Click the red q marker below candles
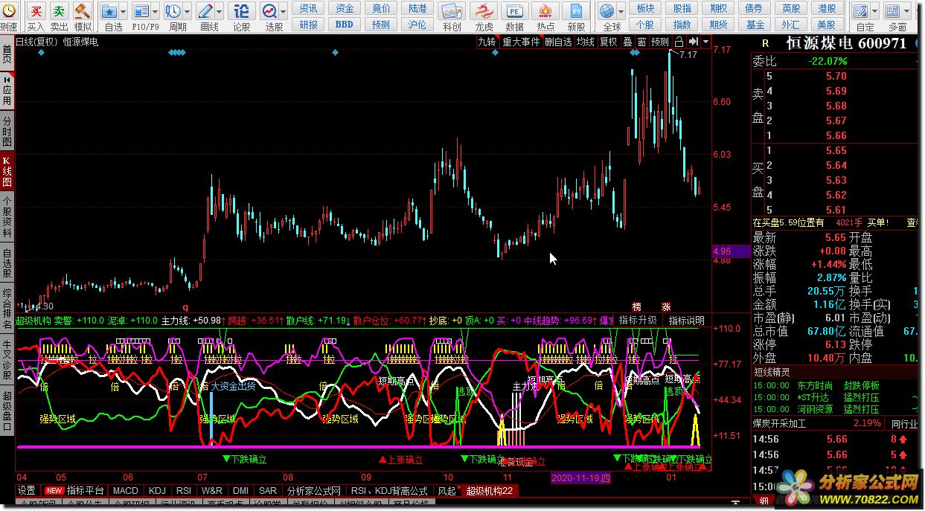The image size is (925, 511). point(185,306)
